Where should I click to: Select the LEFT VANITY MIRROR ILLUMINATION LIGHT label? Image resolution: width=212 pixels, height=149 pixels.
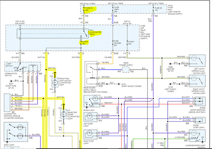198,71
